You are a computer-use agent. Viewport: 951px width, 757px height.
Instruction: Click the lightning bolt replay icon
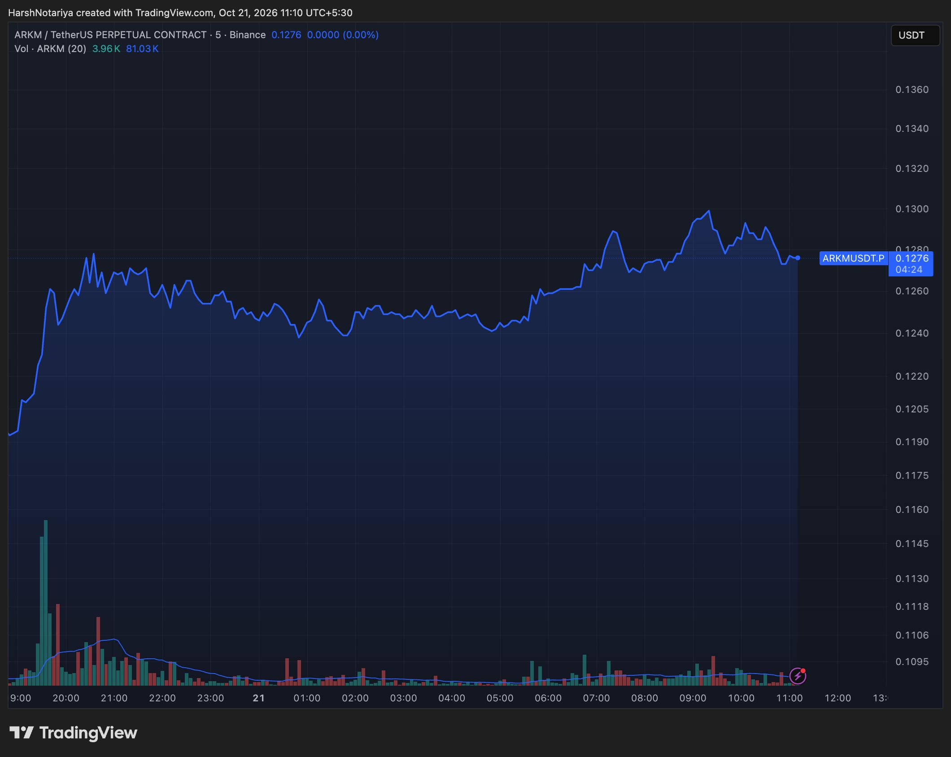click(798, 676)
